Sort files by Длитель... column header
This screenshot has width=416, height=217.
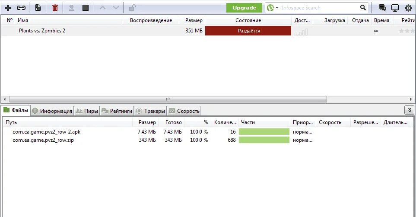tap(395, 122)
